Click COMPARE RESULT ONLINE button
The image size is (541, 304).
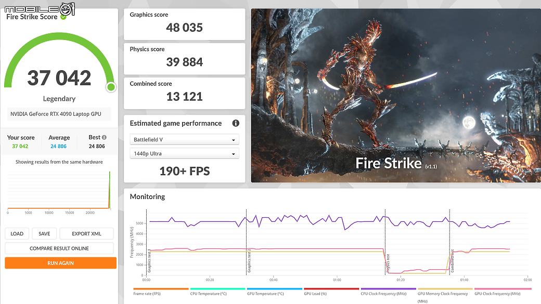[x=59, y=248]
